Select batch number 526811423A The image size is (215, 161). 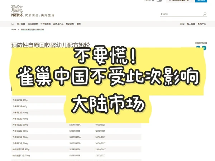pyautogui.click(x=75, y=149)
